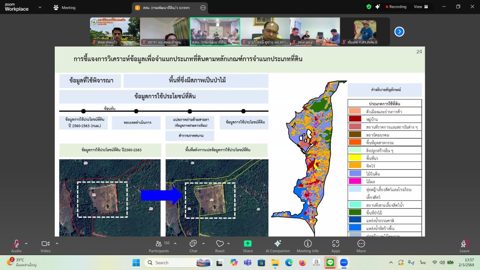Click the green Share screen icon
This screenshot has width=480, height=270.
[247, 243]
